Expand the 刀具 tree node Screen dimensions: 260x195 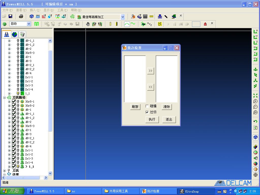pyautogui.click(x=5, y=171)
